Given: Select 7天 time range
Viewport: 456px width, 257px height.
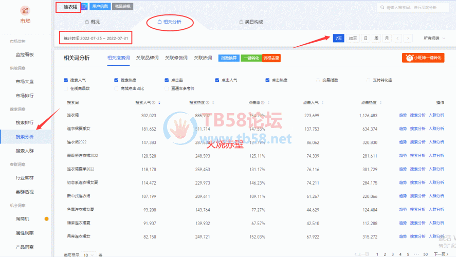Looking at the screenshot, I should [x=338, y=39].
